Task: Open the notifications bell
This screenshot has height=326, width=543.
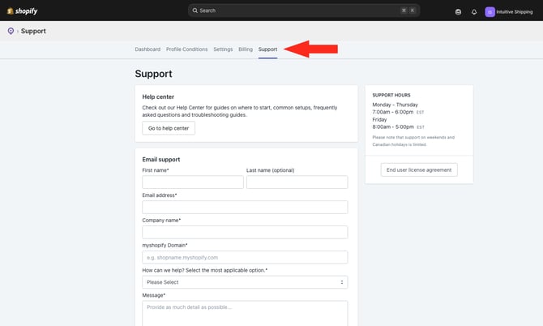Action: (x=474, y=12)
